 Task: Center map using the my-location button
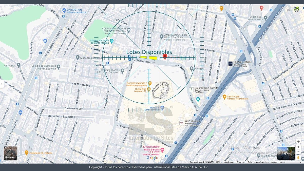(x=298, y=141)
